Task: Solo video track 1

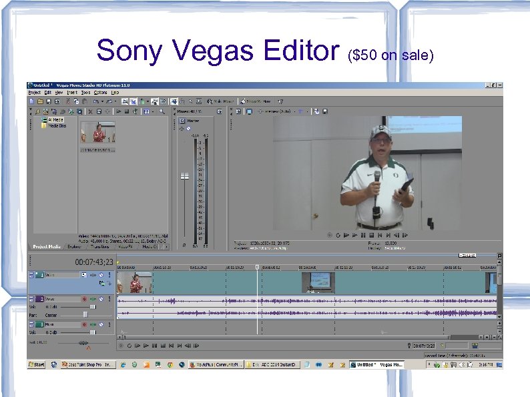Action: 109,275
